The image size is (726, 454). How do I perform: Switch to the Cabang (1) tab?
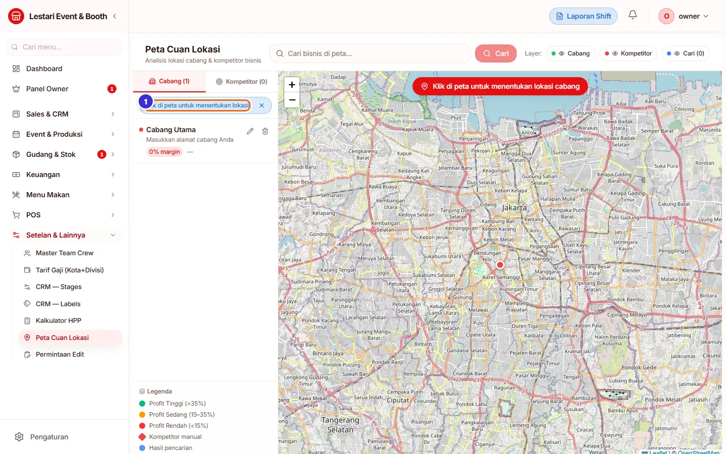(169, 81)
